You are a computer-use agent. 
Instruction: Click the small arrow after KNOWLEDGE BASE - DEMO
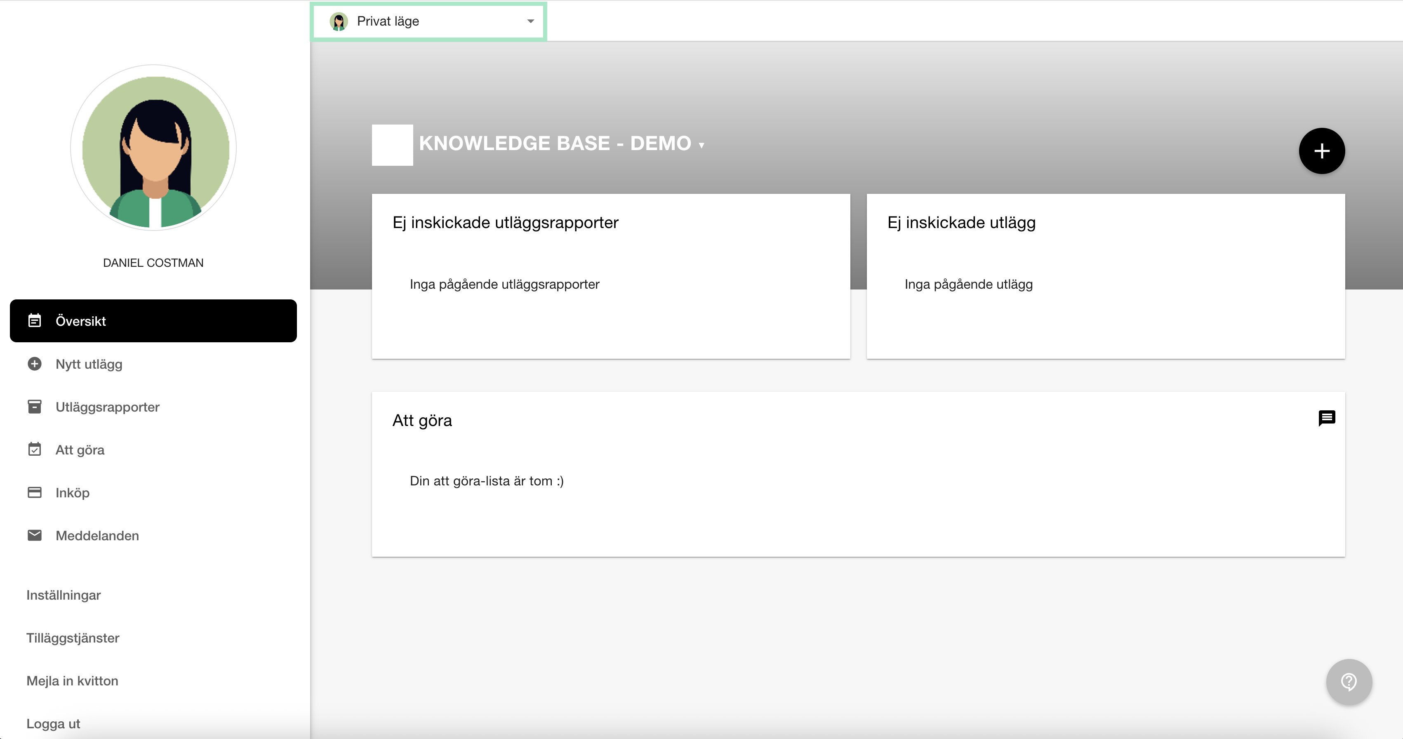tap(701, 145)
